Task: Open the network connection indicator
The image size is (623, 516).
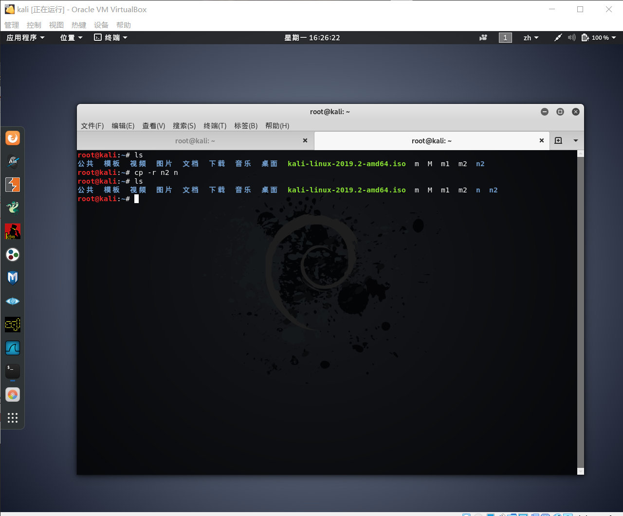Action: [x=558, y=37]
